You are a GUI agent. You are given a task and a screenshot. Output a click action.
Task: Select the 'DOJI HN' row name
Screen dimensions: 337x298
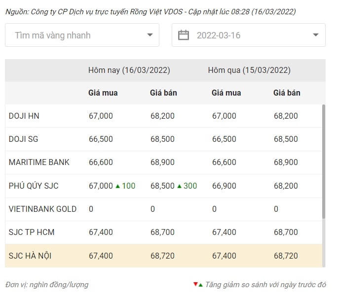pos(24,116)
